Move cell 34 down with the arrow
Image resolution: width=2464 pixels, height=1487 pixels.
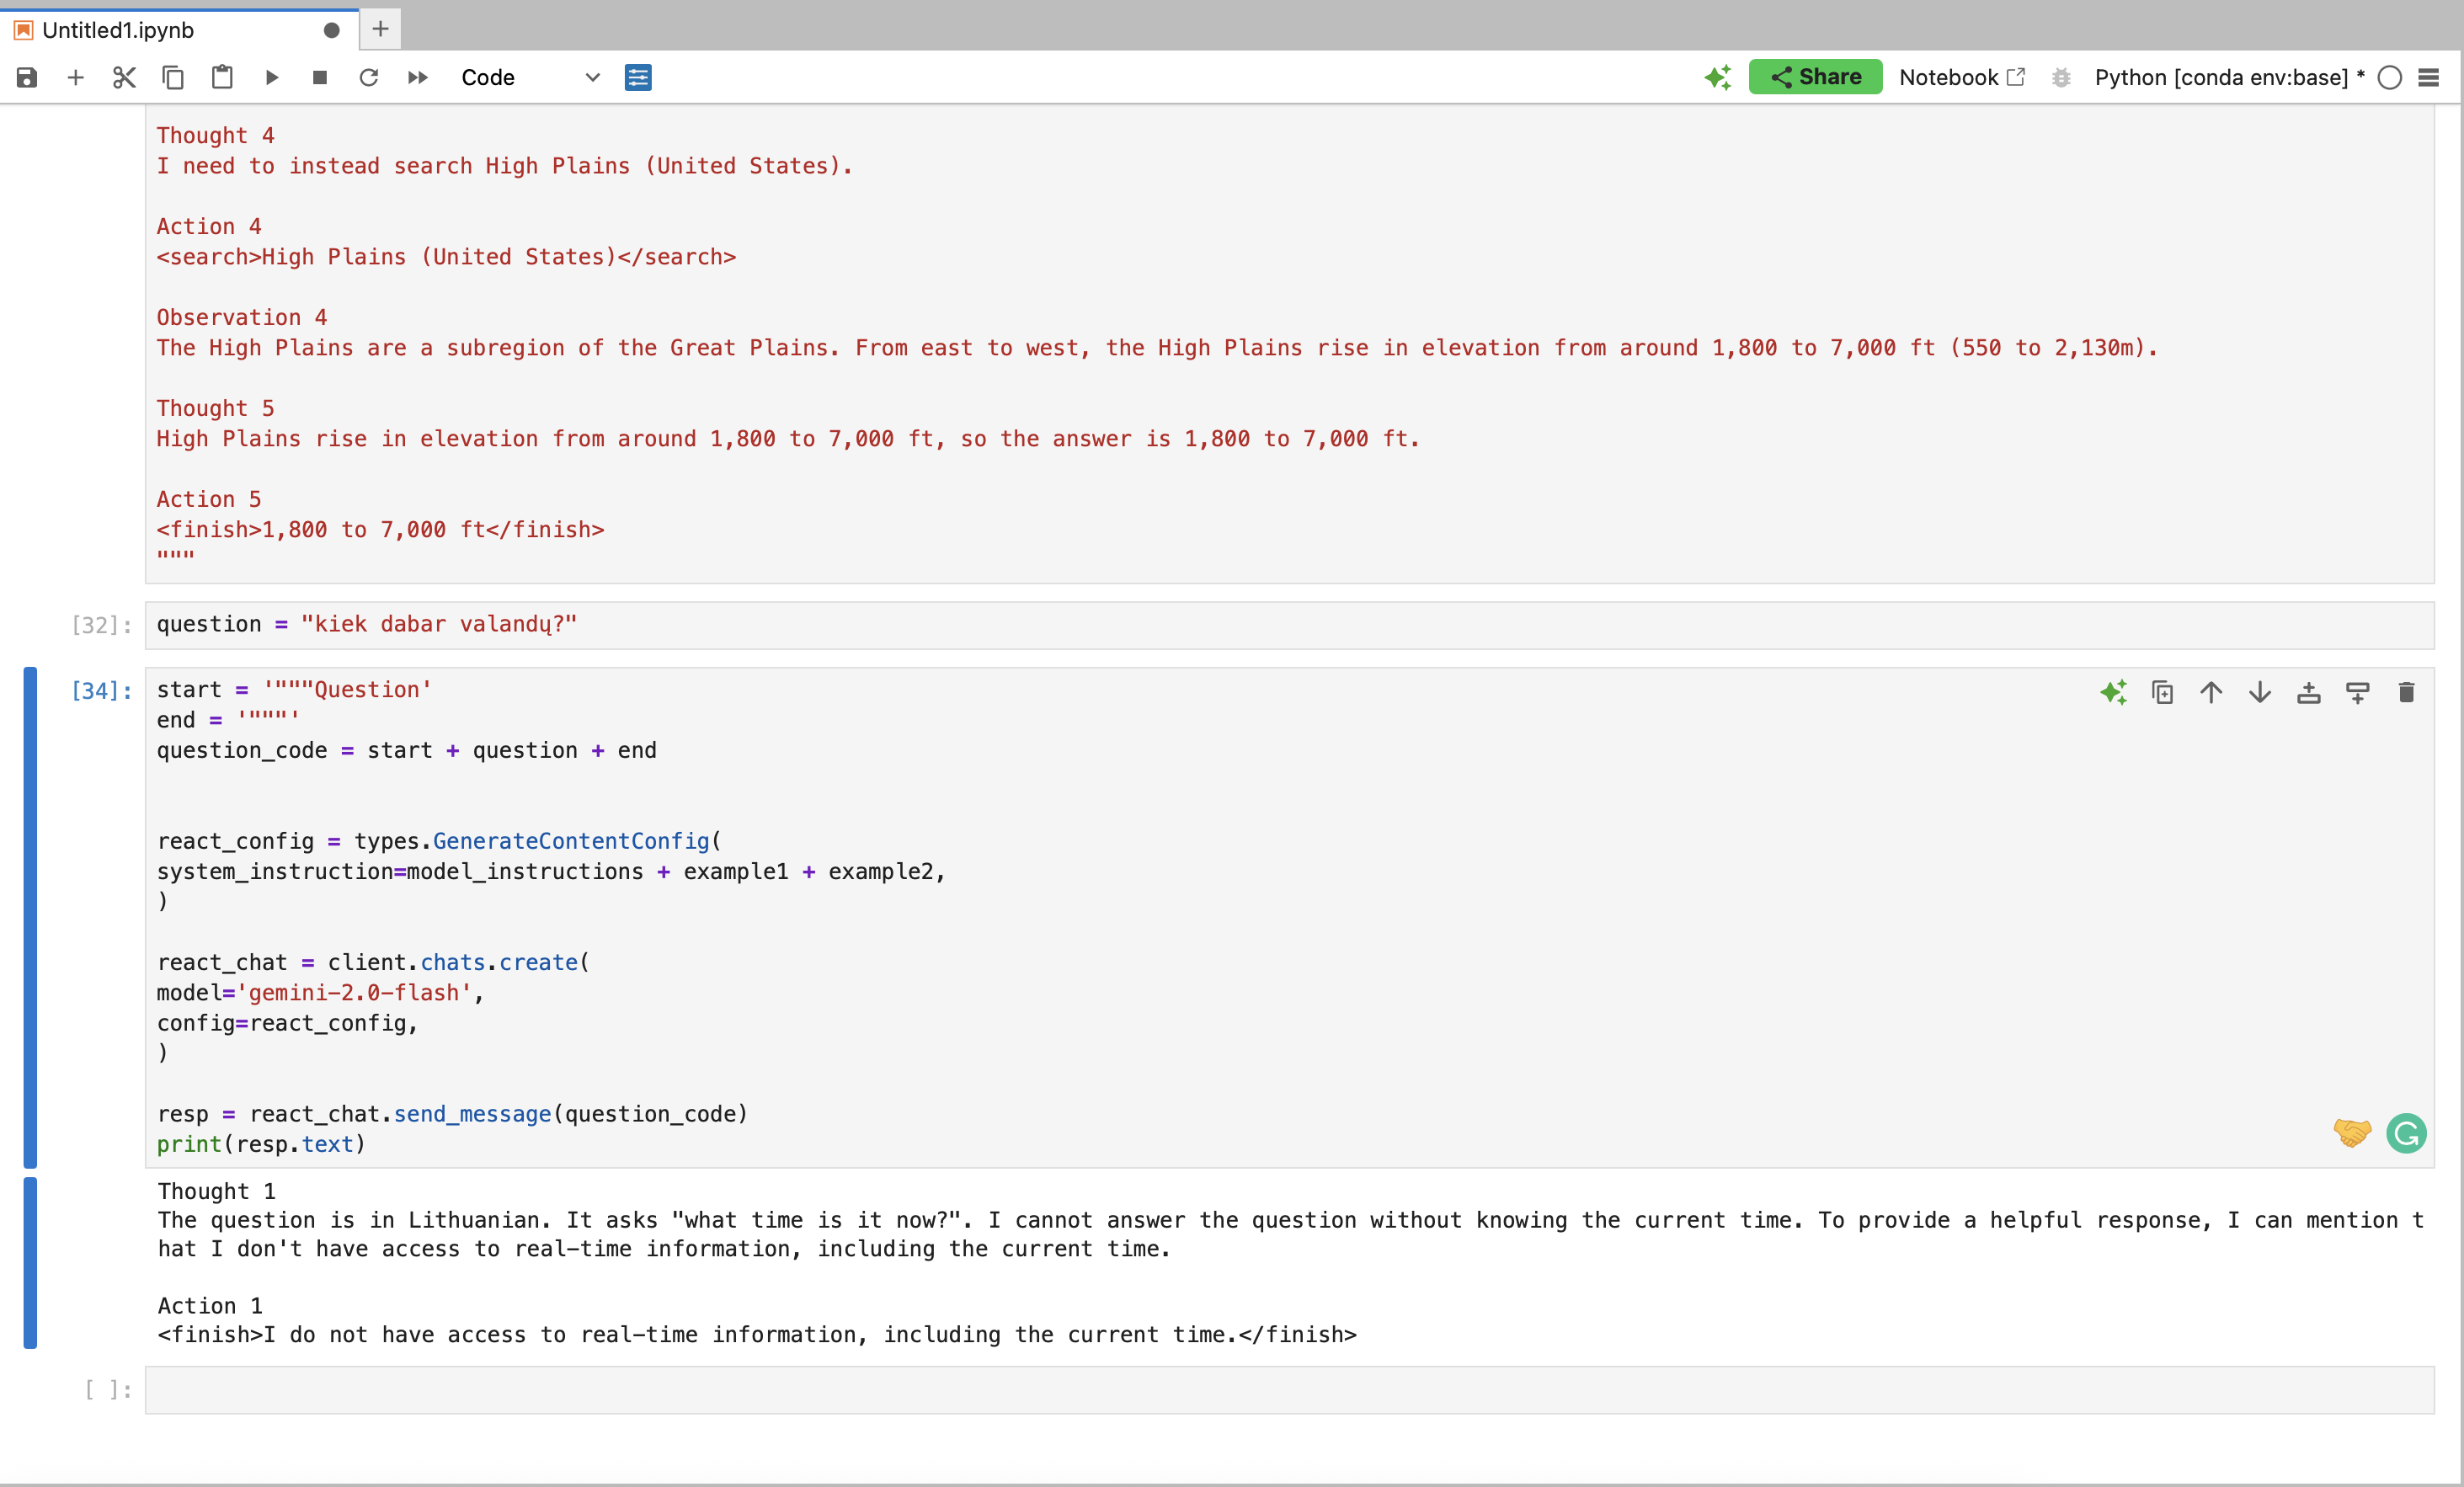2260,692
